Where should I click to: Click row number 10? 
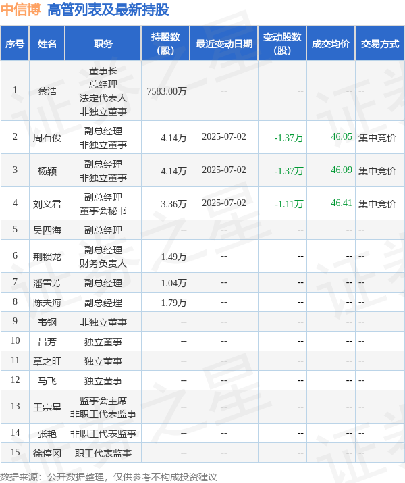coord(15,340)
